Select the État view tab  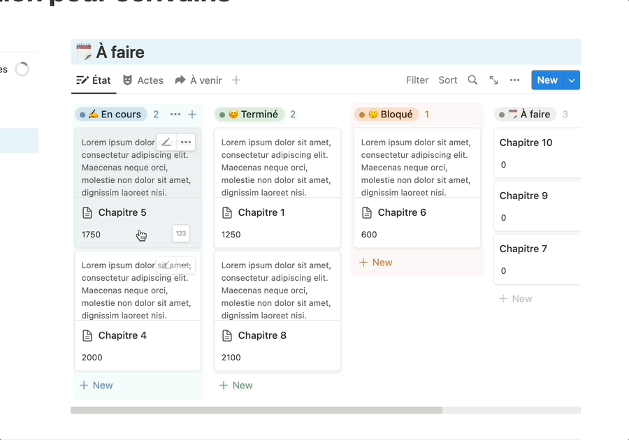point(94,80)
